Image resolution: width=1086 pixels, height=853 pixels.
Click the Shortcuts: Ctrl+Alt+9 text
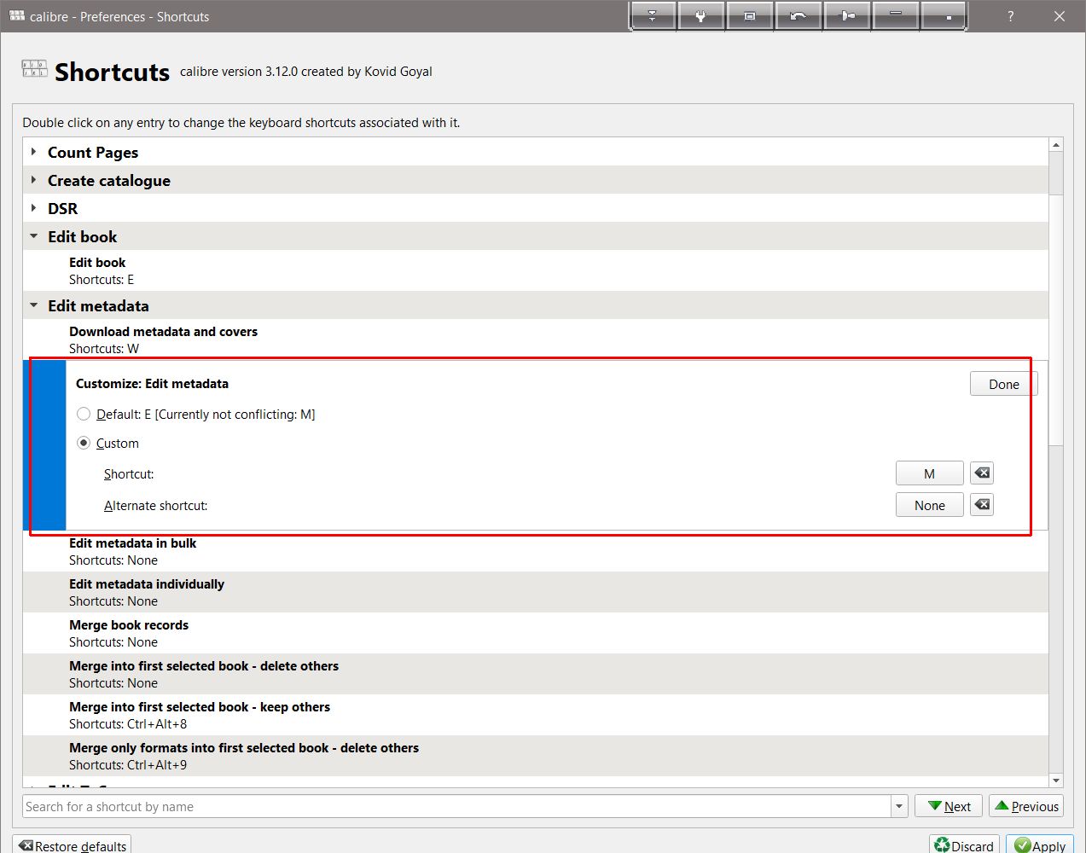point(128,764)
